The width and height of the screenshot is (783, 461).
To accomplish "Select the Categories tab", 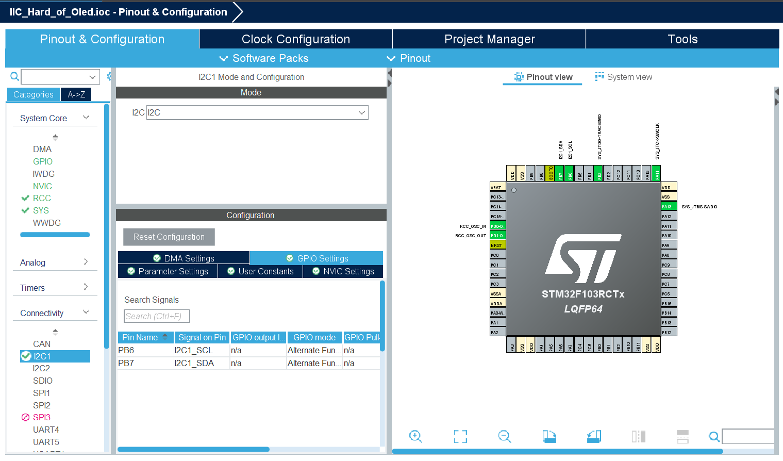I will pos(34,94).
